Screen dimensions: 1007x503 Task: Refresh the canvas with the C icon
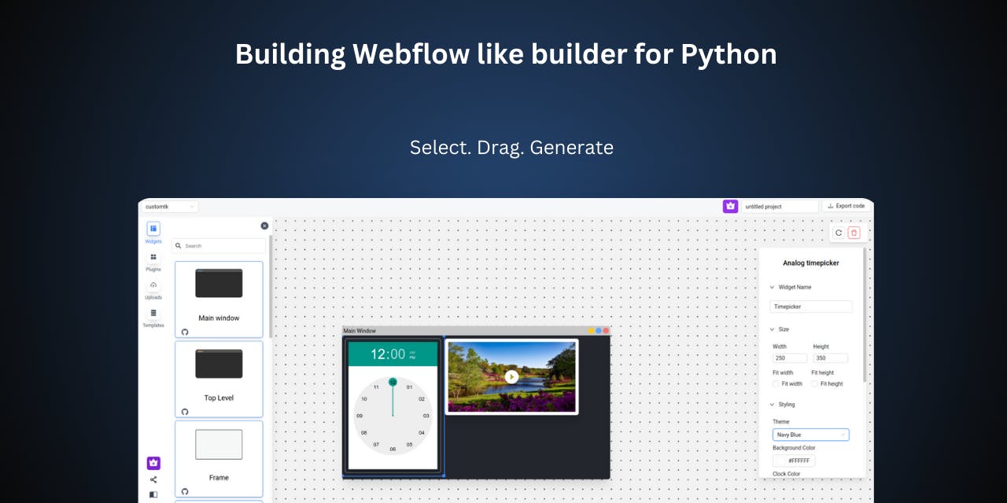[x=838, y=233]
